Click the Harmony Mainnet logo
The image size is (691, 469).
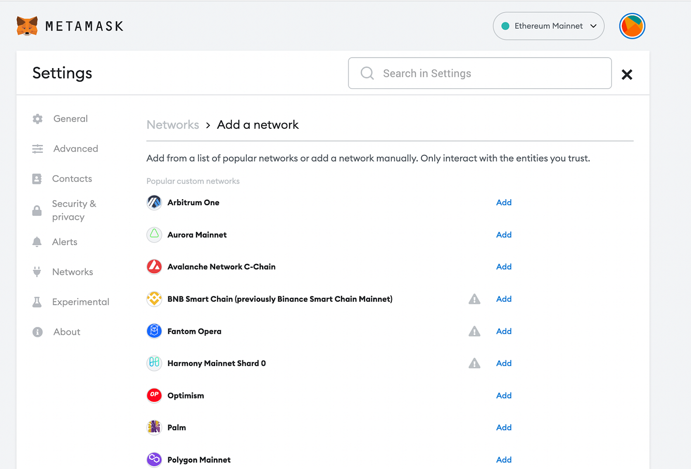click(154, 363)
